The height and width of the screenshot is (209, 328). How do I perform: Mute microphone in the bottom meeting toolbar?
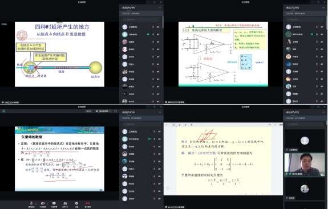tap(31, 203)
